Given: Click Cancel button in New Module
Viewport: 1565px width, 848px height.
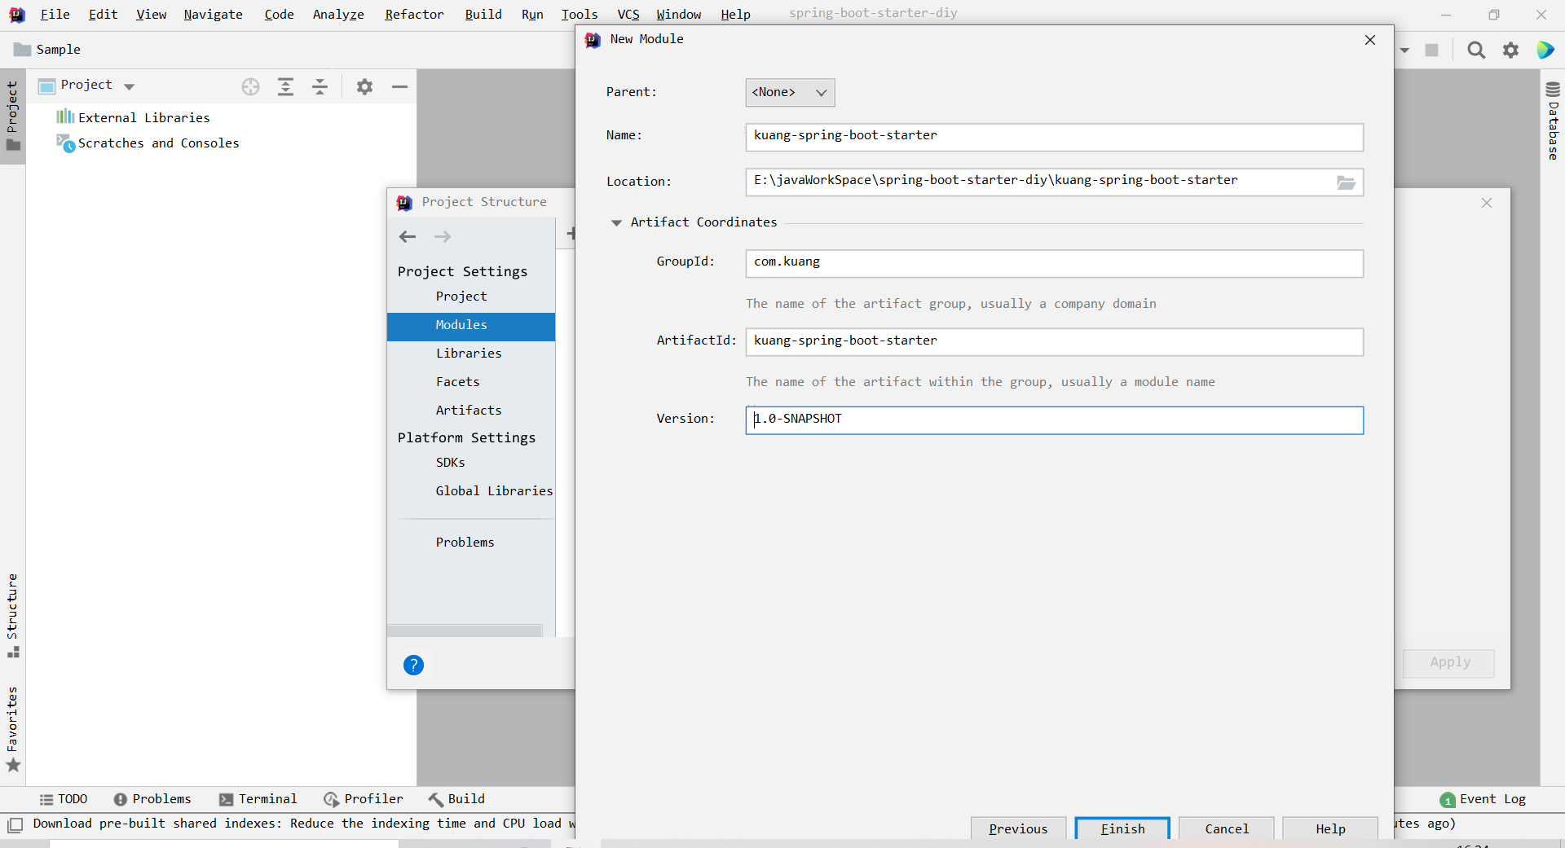Looking at the screenshot, I should [1226, 828].
